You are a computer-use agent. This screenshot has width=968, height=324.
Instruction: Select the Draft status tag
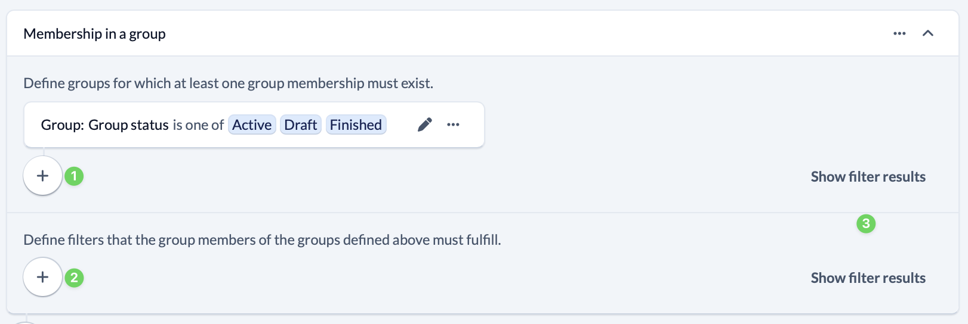coord(301,125)
